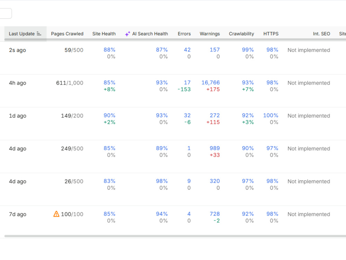Open the 728 warnings link
346x260 pixels.
(x=215, y=214)
